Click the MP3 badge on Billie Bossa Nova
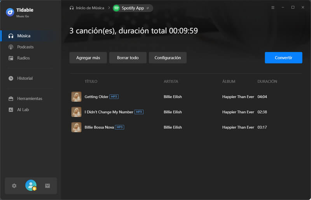311x200 pixels. click(120, 127)
